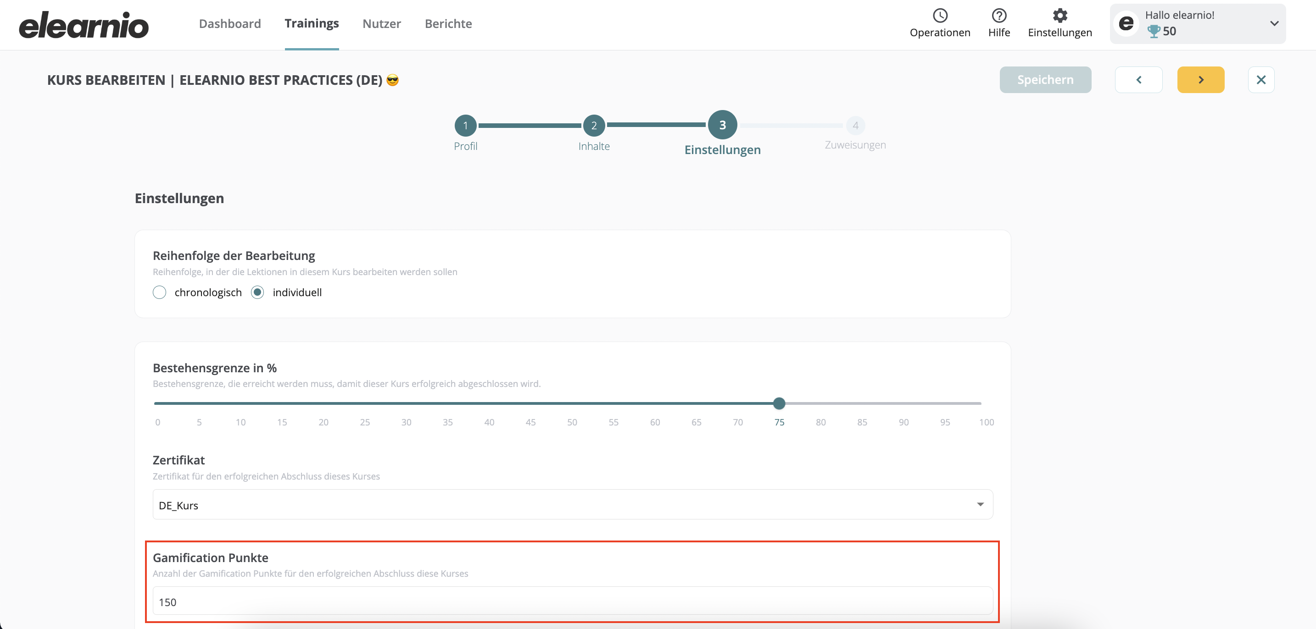Click the trophy points icon

(1154, 32)
